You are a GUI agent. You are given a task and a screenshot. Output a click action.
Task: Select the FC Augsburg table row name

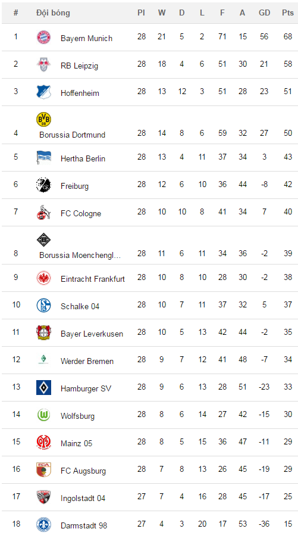click(83, 471)
